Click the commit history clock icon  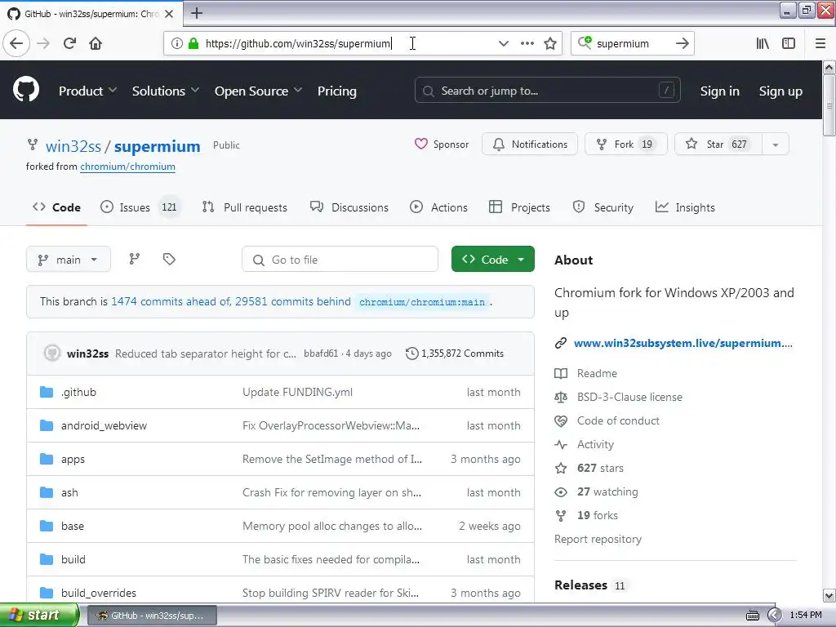tap(411, 354)
